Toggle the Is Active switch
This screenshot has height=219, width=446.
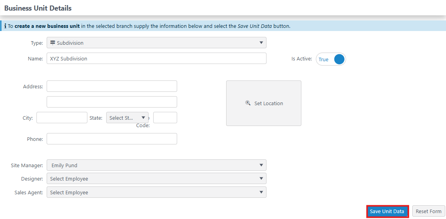[331, 59]
